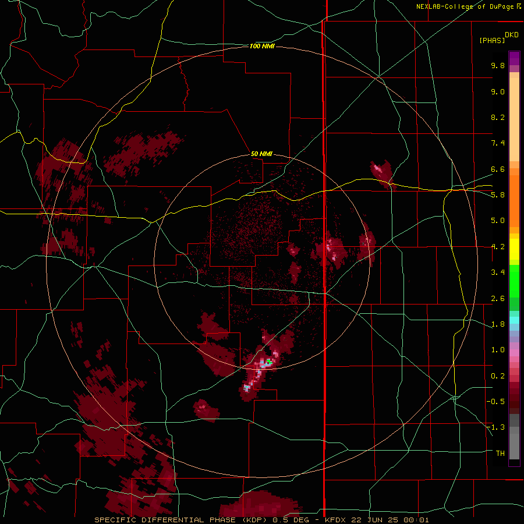Select the 5.8 scale label

(498, 195)
